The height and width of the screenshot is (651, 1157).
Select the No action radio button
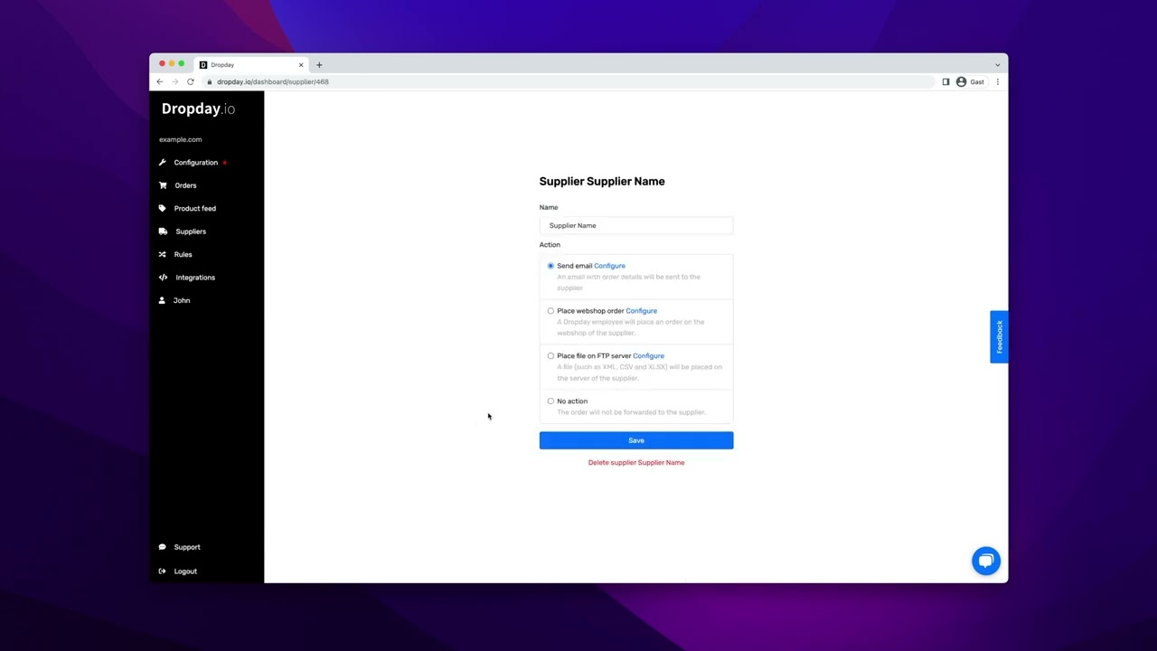(x=550, y=401)
